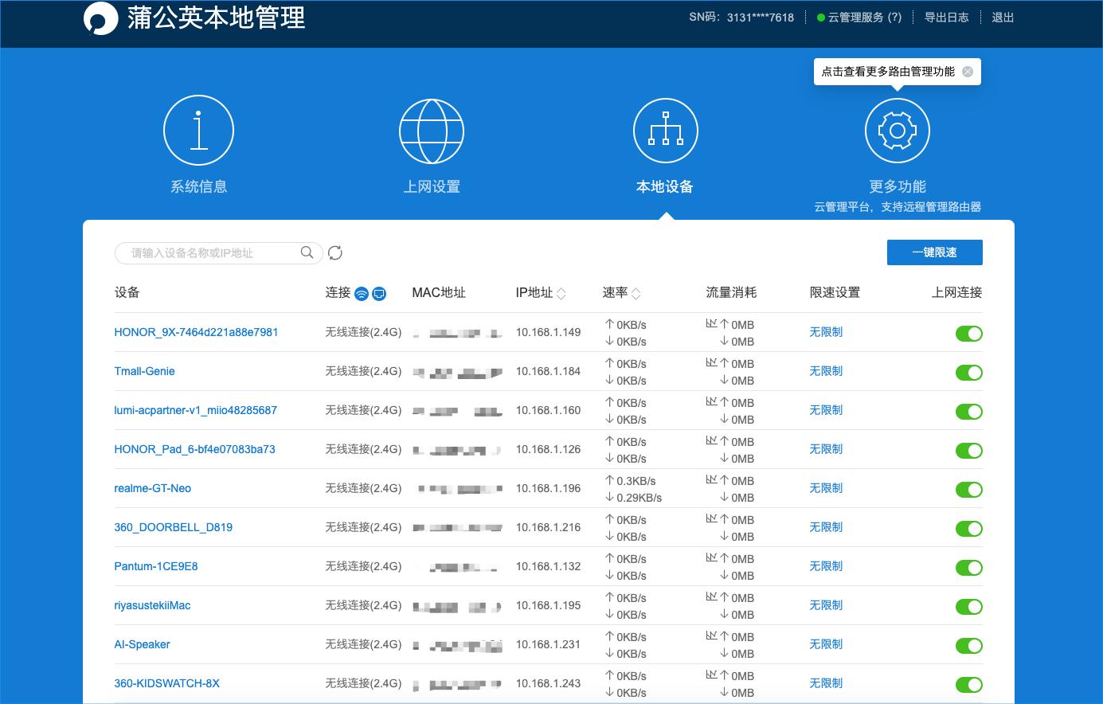Disable internet access for HONOR_9X device
The height and width of the screenshot is (704, 1103).
(x=969, y=334)
